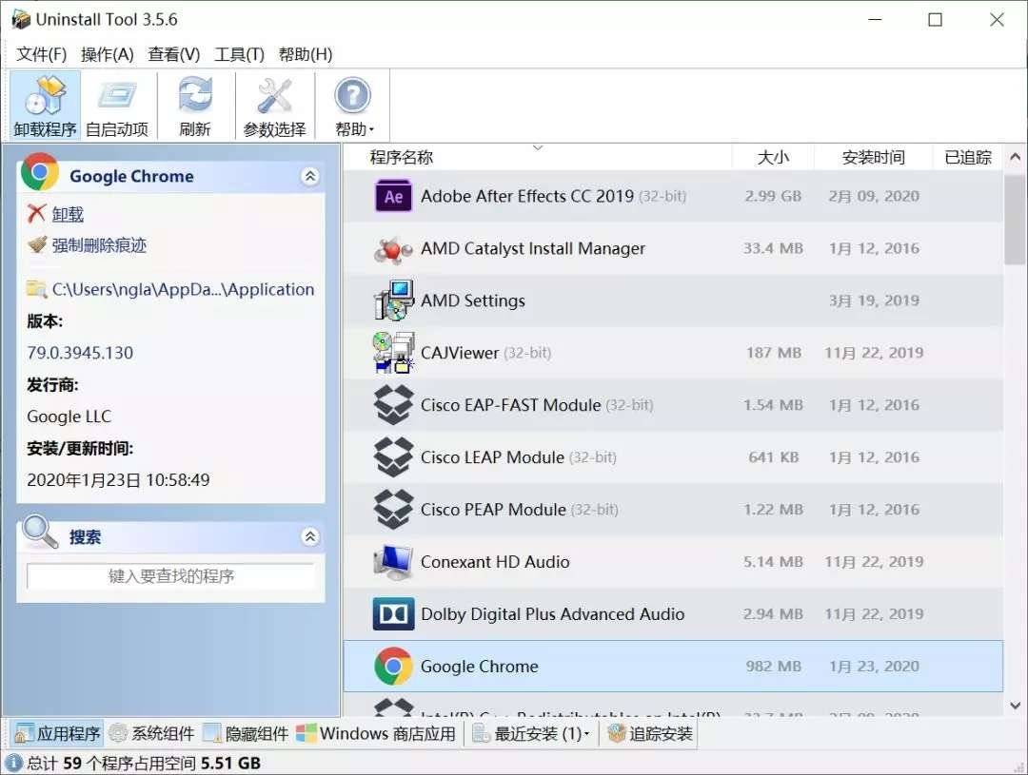
Task: Click the magnifier search panel icon
Action: 39,532
